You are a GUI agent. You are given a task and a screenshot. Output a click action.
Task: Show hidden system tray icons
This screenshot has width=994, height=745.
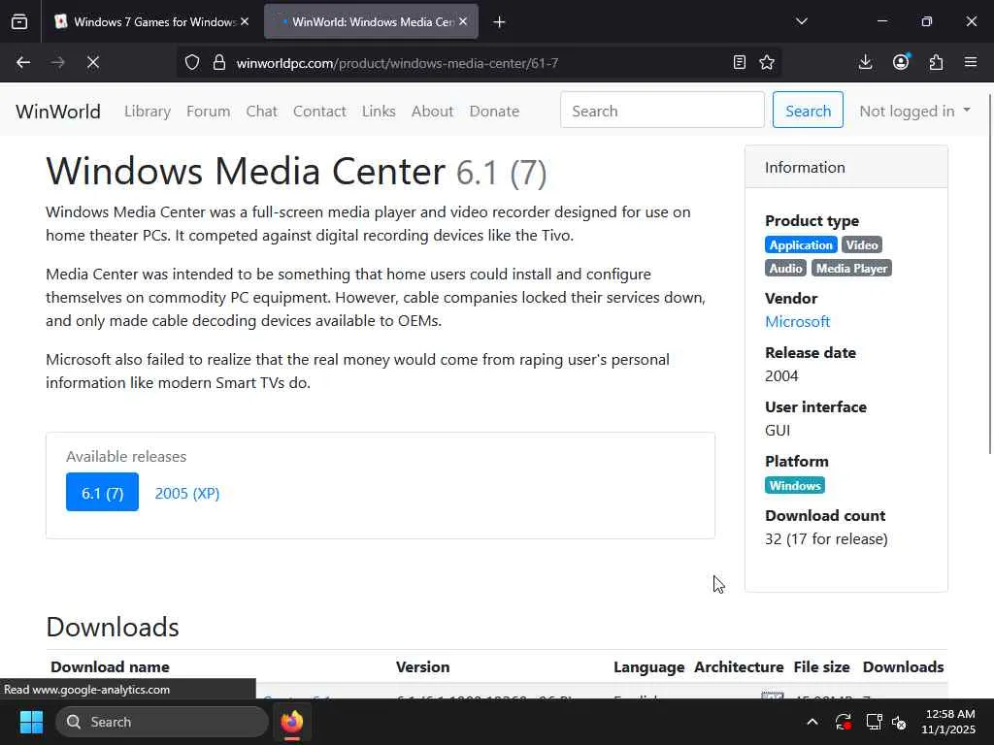812,722
